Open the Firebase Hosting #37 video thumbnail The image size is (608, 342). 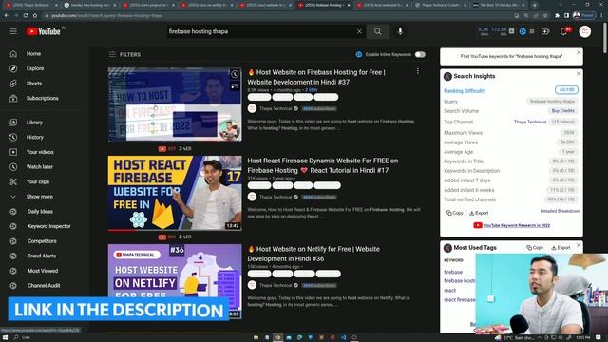click(x=175, y=104)
